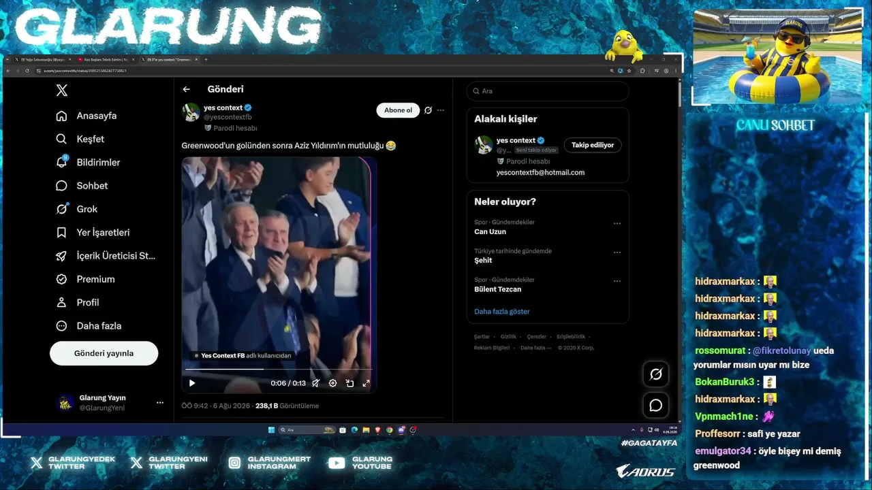
Task: Click the Takip ediyor button
Action: tap(593, 145)
